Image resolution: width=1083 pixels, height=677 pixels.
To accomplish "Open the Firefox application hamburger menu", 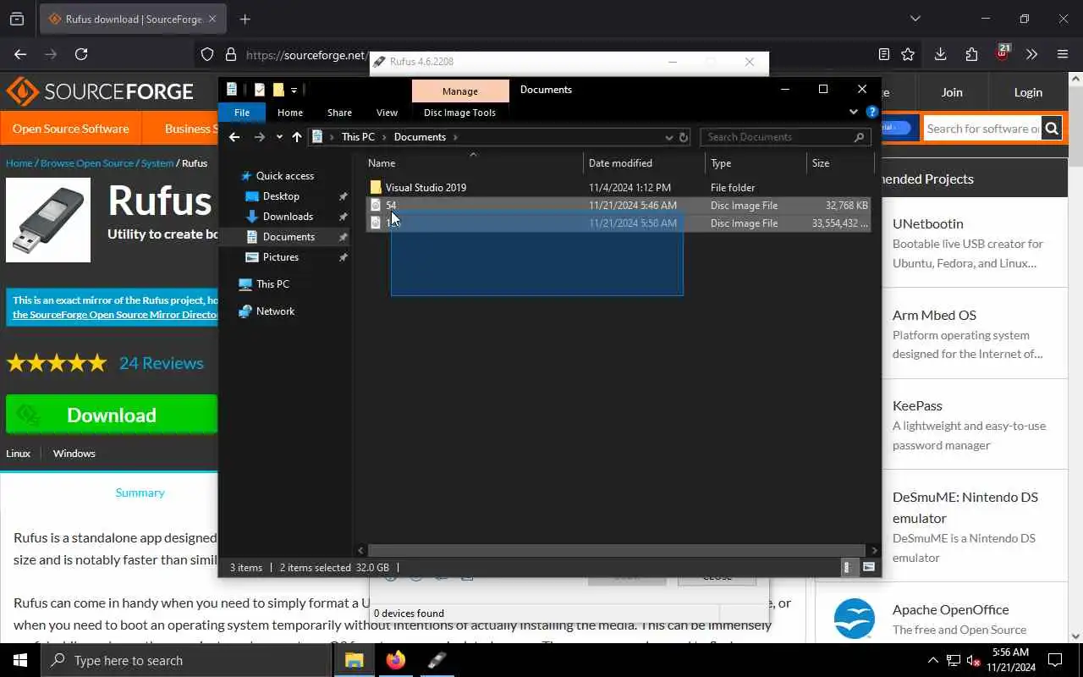I will 1063,54.
